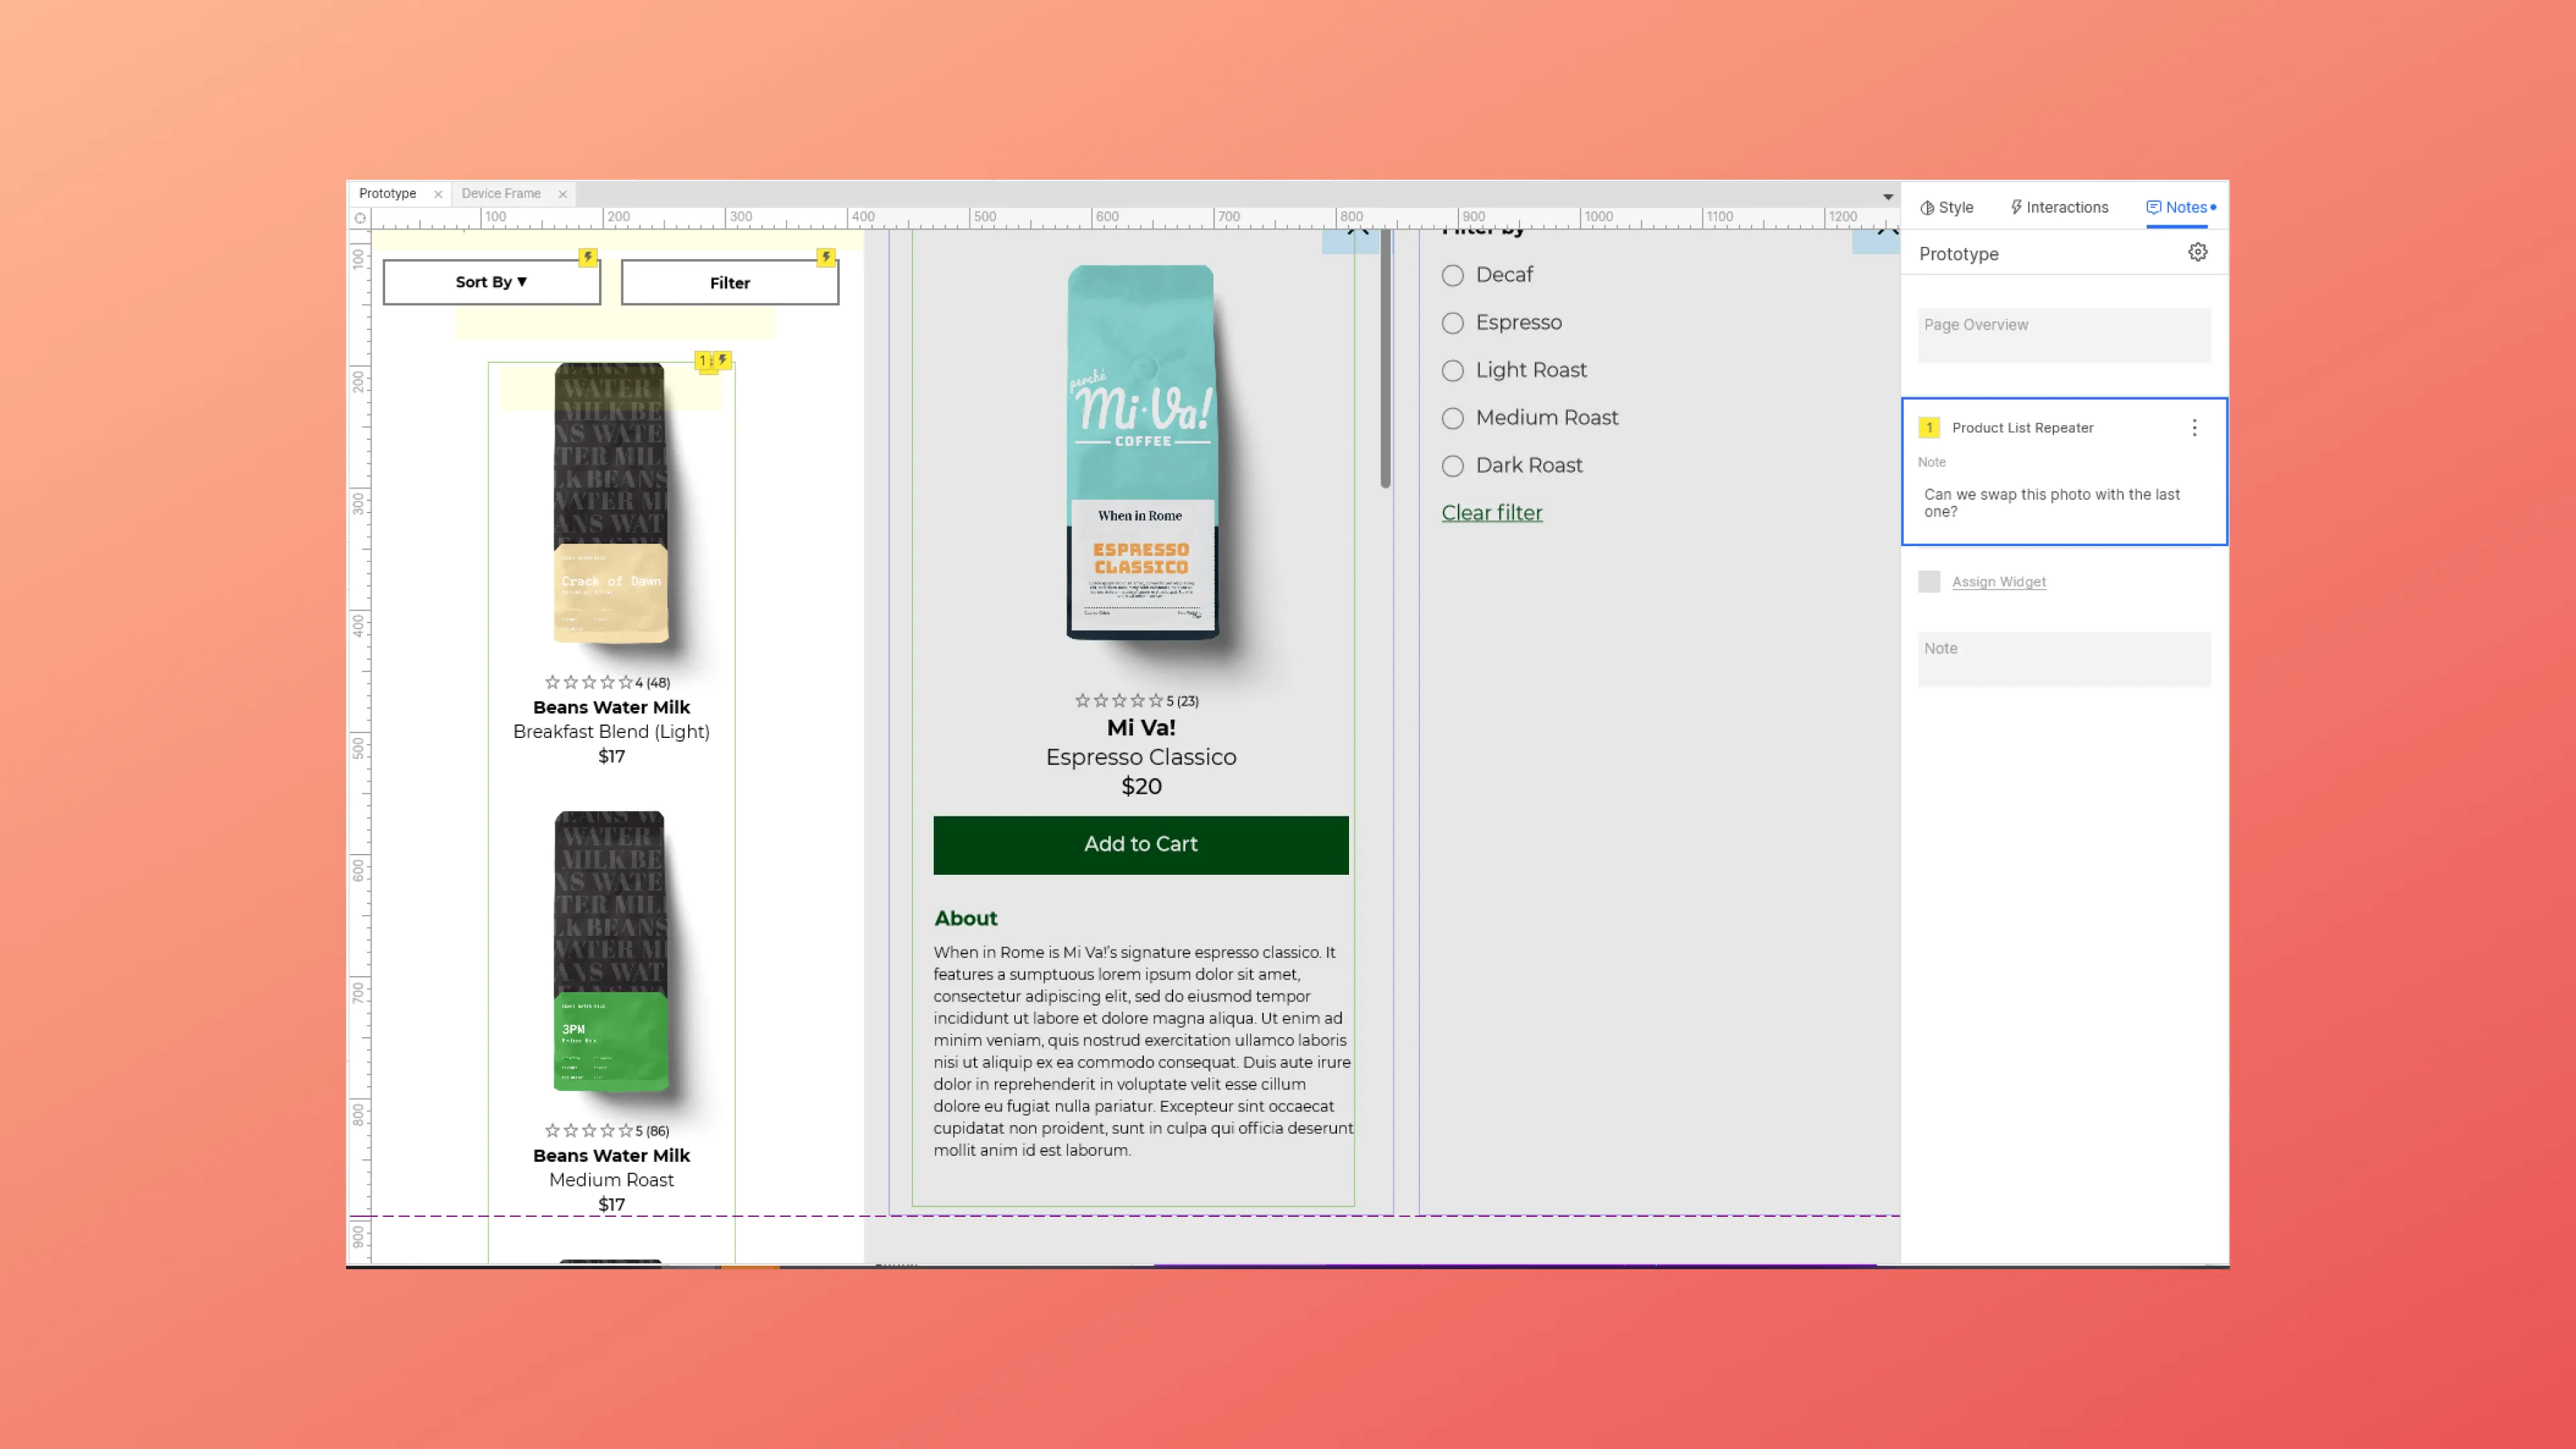Select the Espresso radio button
The image size is (2576, 1449).
coord(1452,323)
